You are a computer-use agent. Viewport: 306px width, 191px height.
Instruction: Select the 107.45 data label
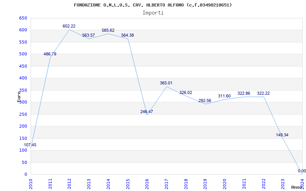click(x=30, y=145)
